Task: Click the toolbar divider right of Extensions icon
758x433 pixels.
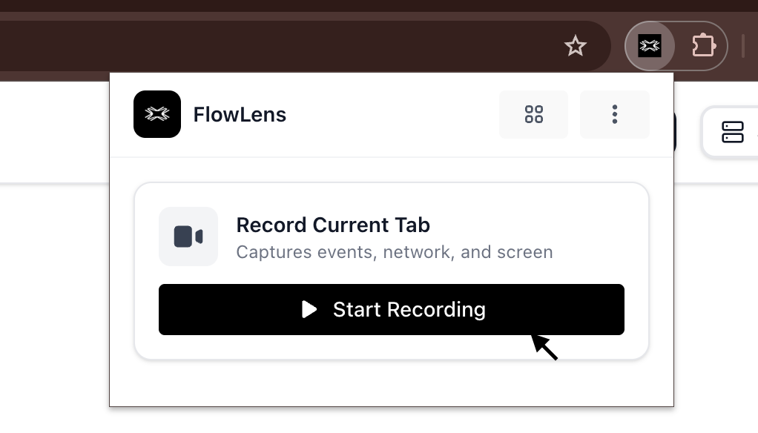Action: (x=742, y=47)
